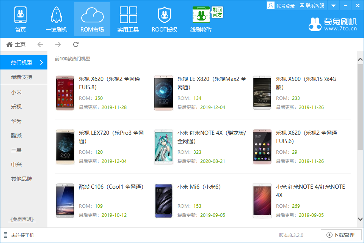Viewport: 364px width, 243px height.
Task: Click the scrollbar up arrow
Action: pos(360,59)
